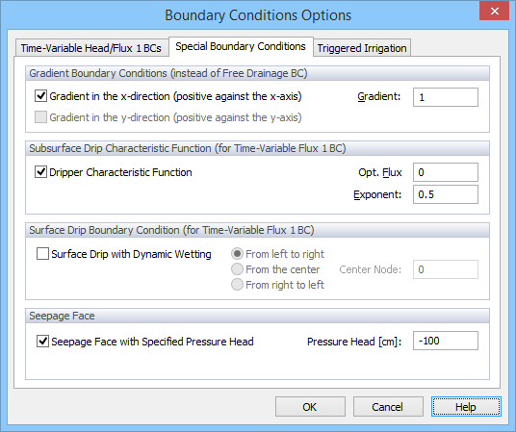This screenshot has width=516, height=432.
Task: Select the From right to left radio option
Action: [x=237, y=285]
